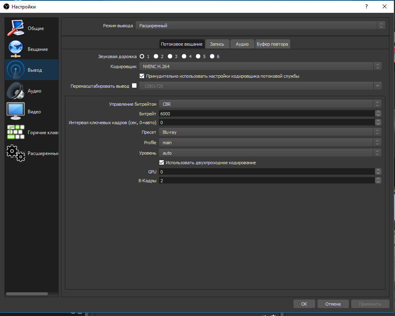Click the Вывод broadcast antenna icon
395x316 pixels.
click(x=16, y=70)
